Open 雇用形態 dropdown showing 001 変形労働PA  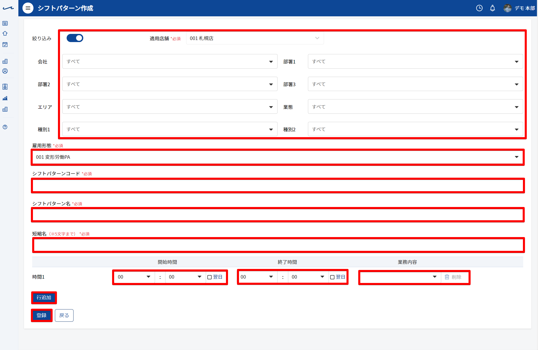[x=278, y=157]
